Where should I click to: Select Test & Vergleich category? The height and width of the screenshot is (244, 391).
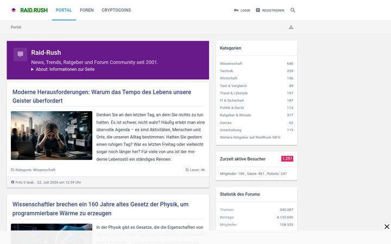233,86
